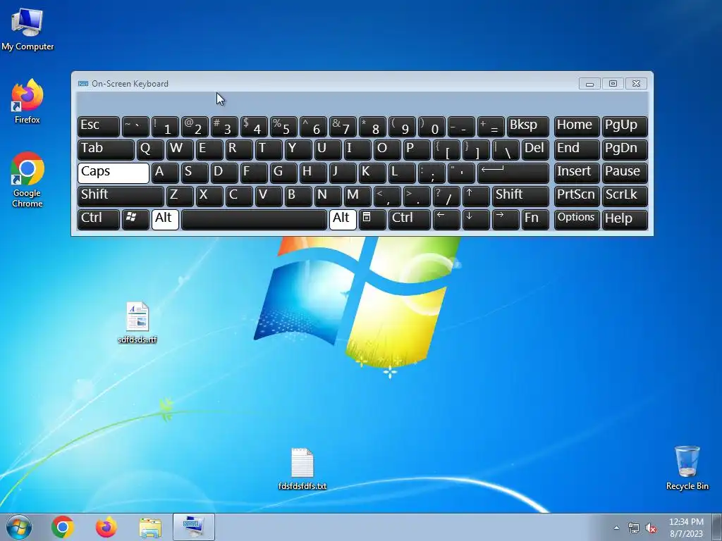
Task: Click the M key
Action: click(x=357, y=196)
